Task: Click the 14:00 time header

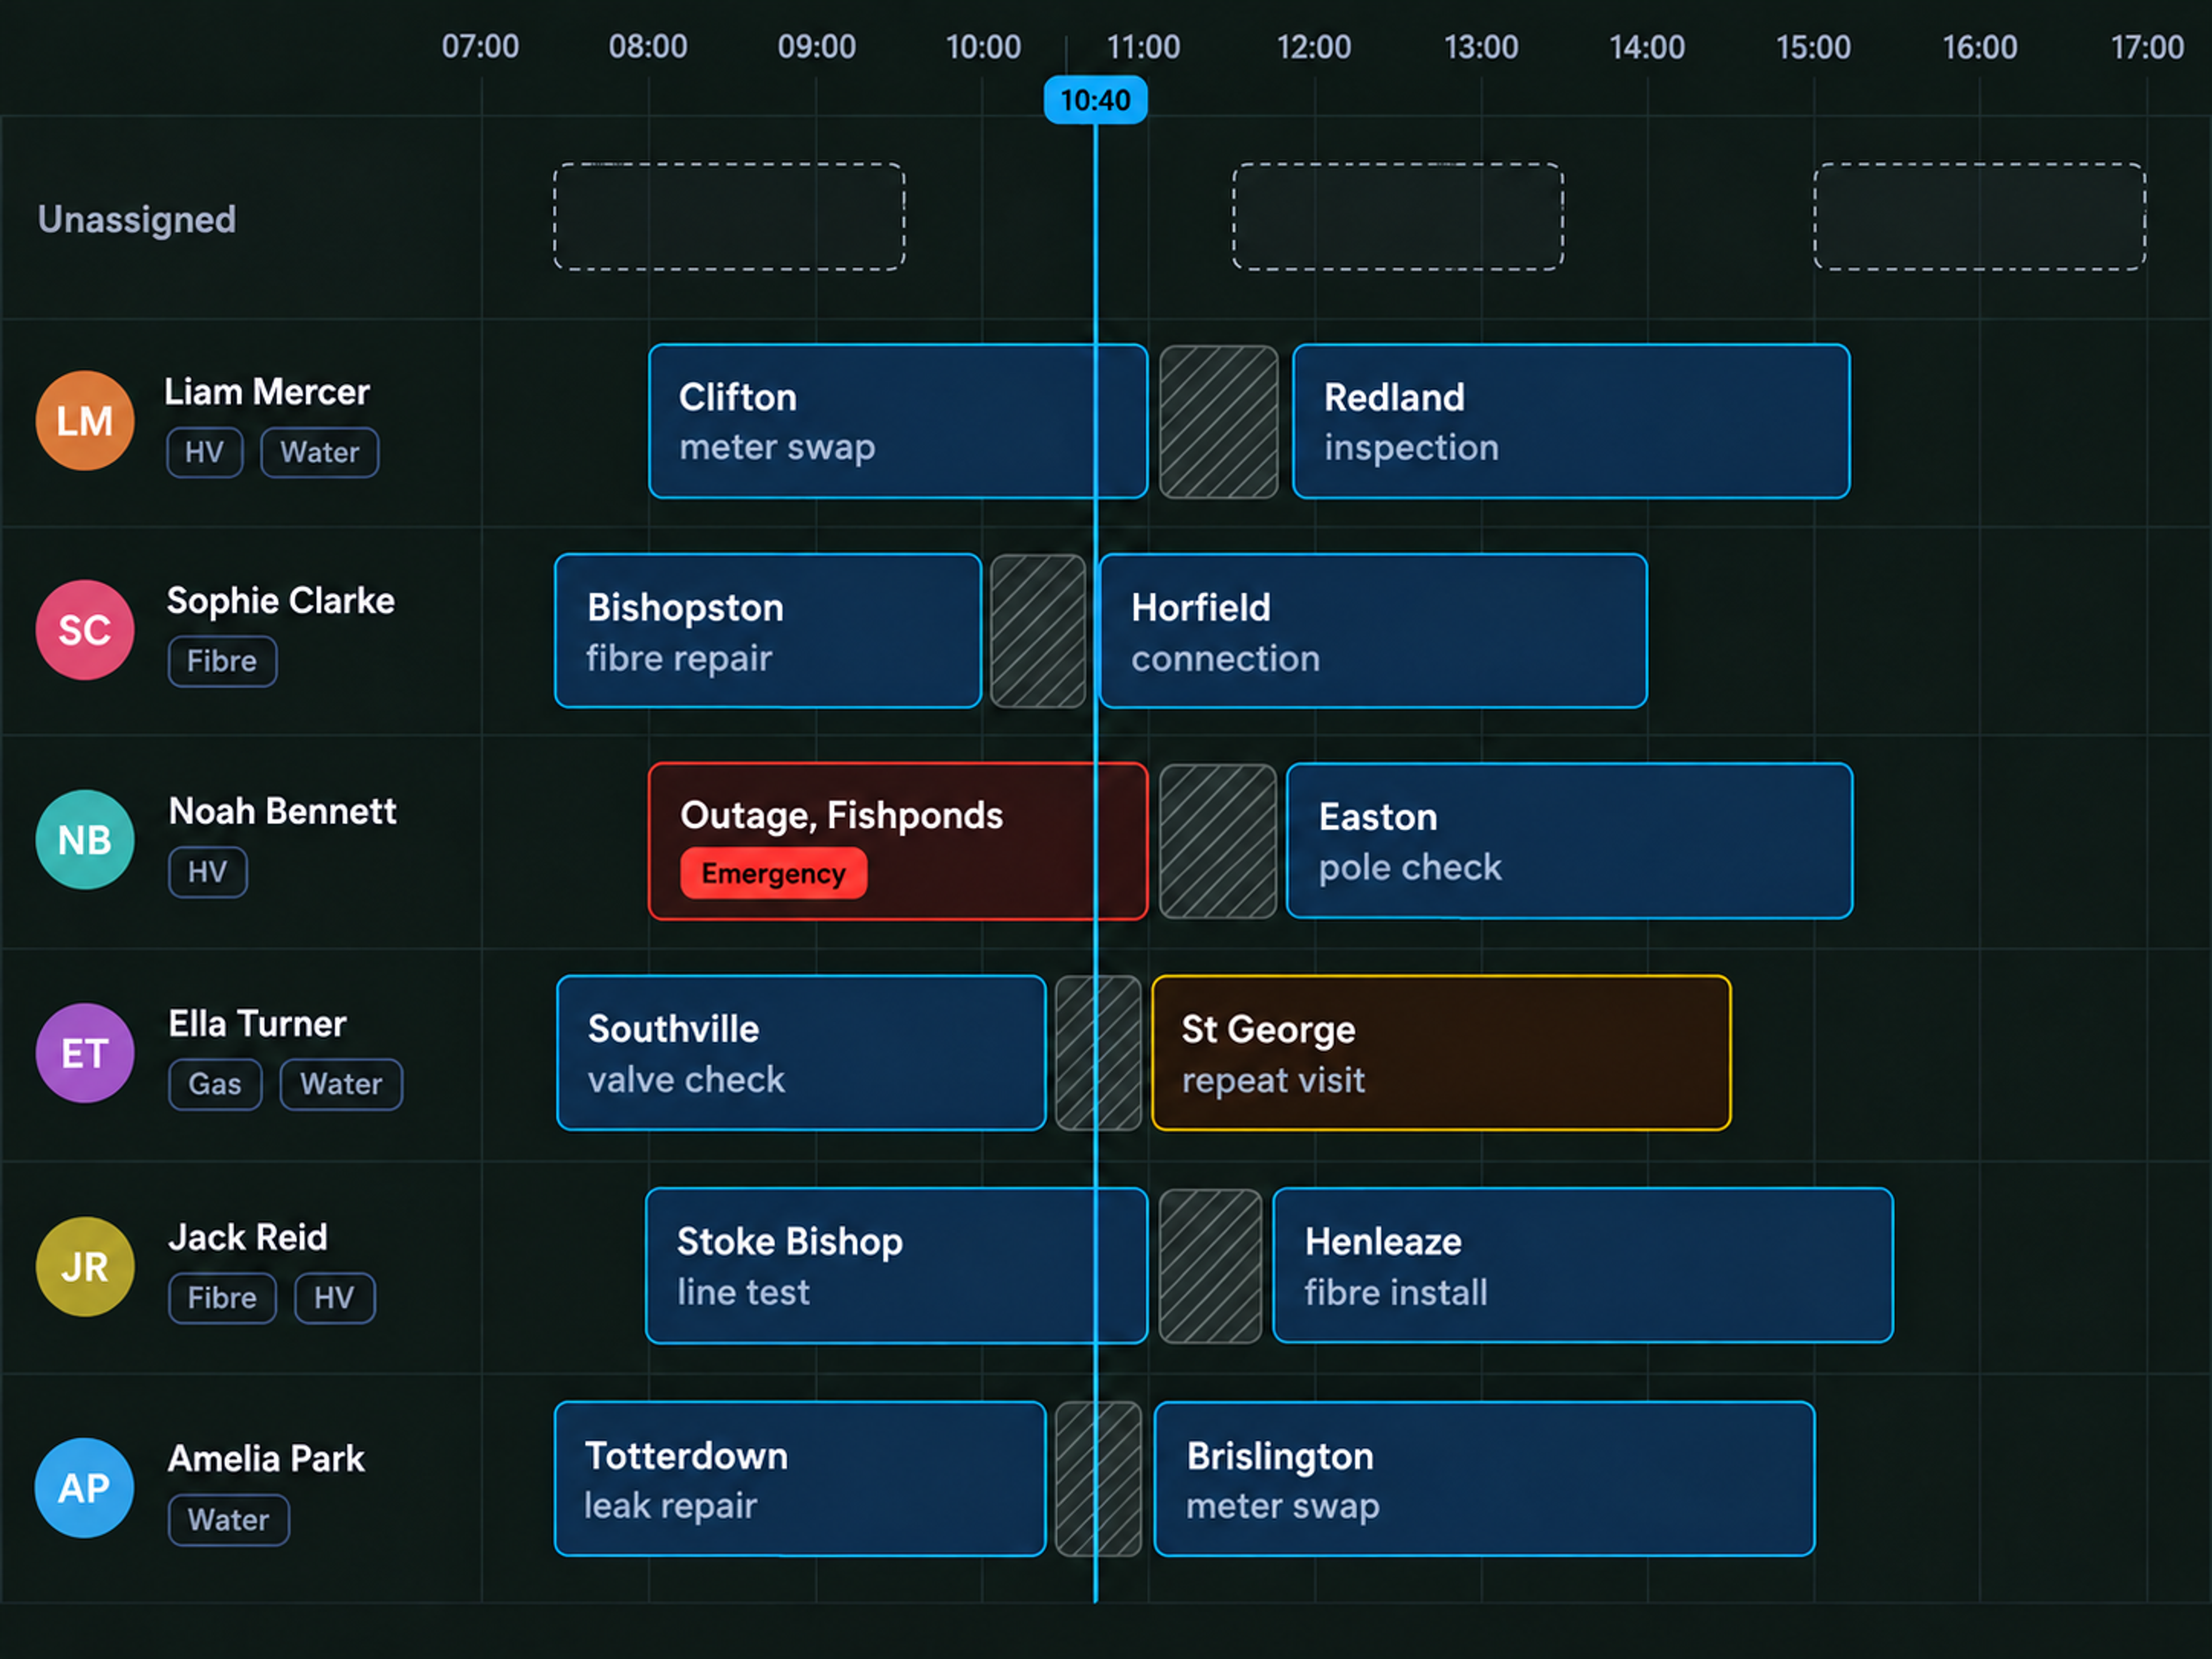Action: tap(1647, 47)
